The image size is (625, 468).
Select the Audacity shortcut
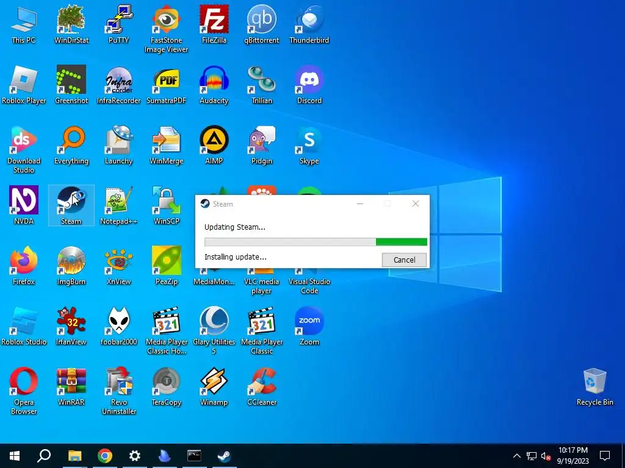pyautogui.click(x=214, y=85)
